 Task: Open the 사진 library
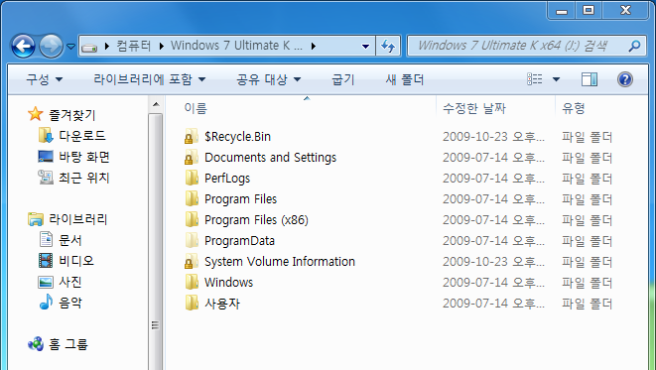[69, 282]
